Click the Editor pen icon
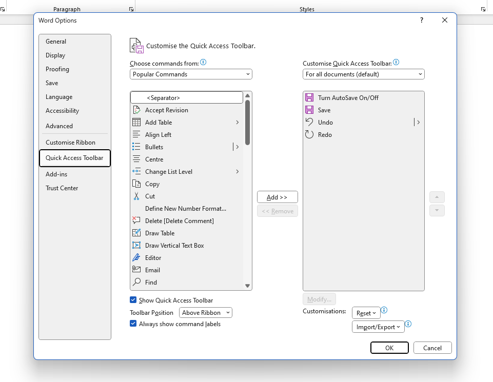The image size is (493, 382). point(136,257)
